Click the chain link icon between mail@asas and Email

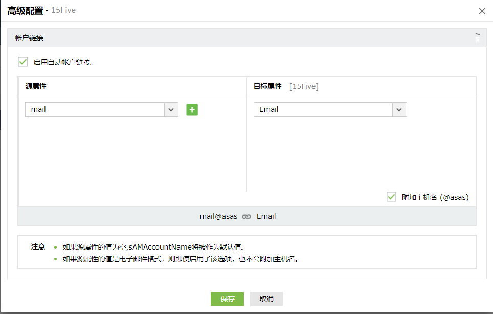(x=246, y=216)
